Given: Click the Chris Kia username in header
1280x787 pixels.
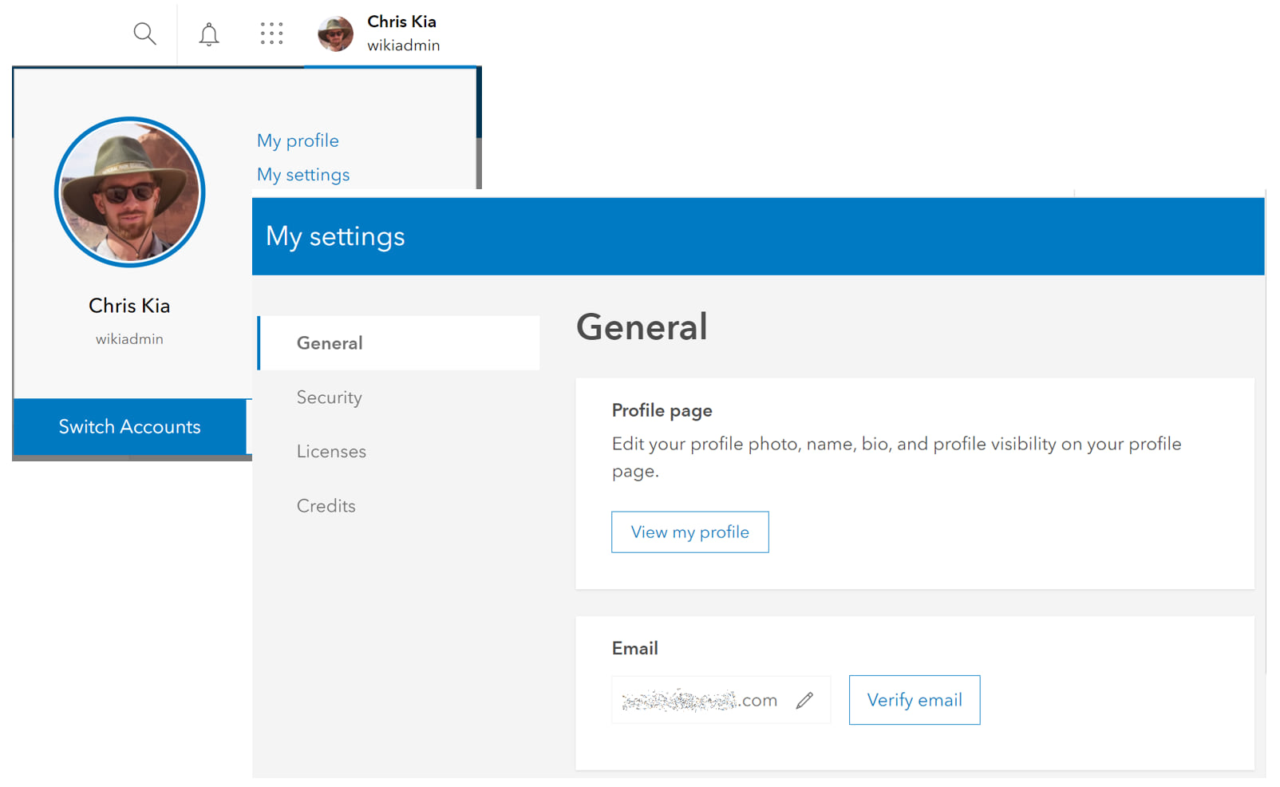Looking at the screenshot, I should click(x=401, y=22).
